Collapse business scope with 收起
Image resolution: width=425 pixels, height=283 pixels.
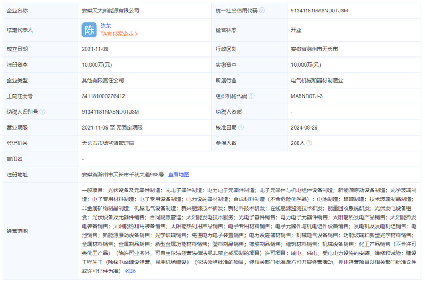[130, 271]
